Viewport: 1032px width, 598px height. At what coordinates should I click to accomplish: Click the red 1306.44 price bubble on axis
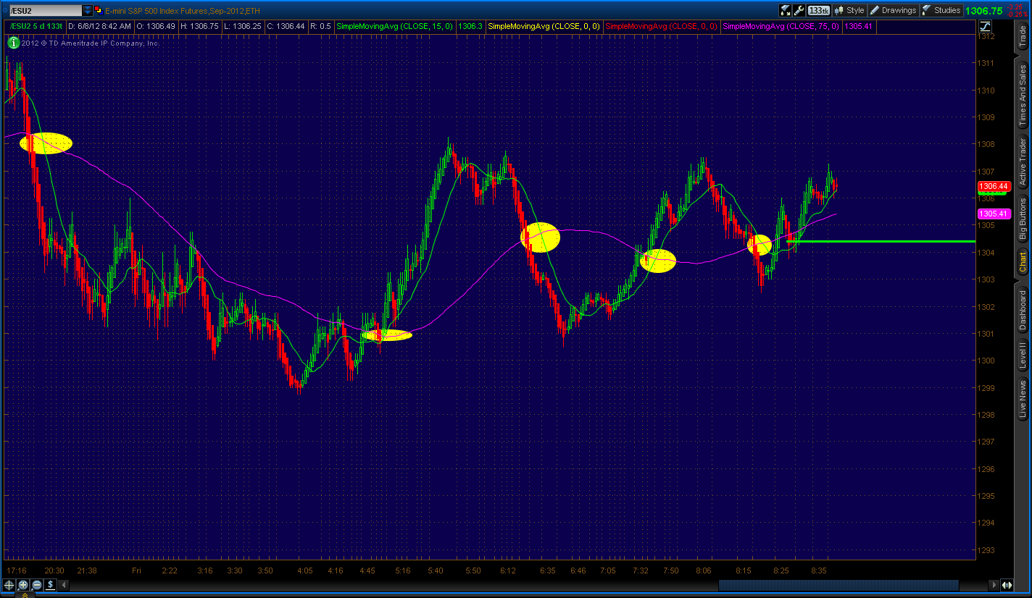tap(994, 186)
